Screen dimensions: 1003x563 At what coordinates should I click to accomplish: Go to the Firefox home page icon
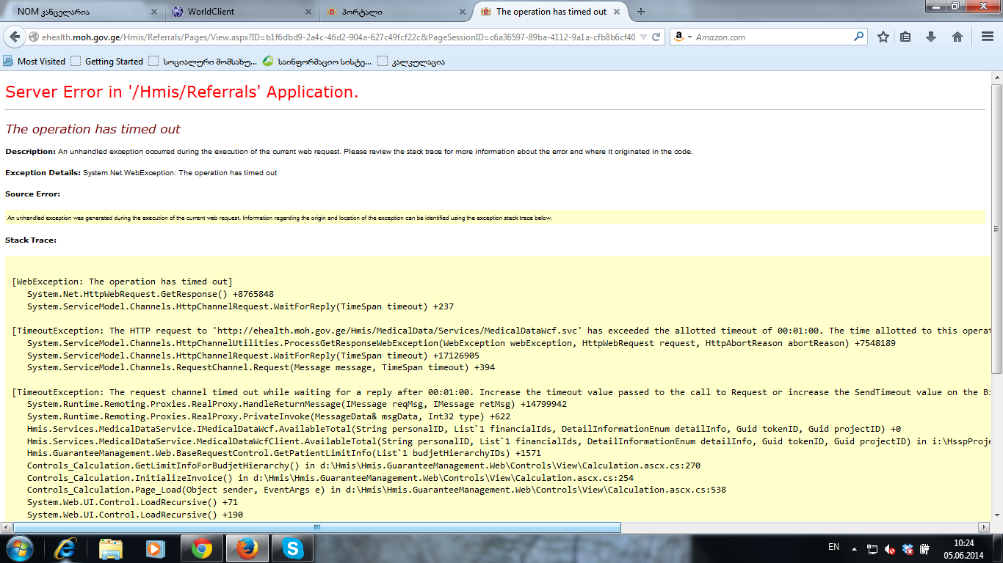click(957, 37)
